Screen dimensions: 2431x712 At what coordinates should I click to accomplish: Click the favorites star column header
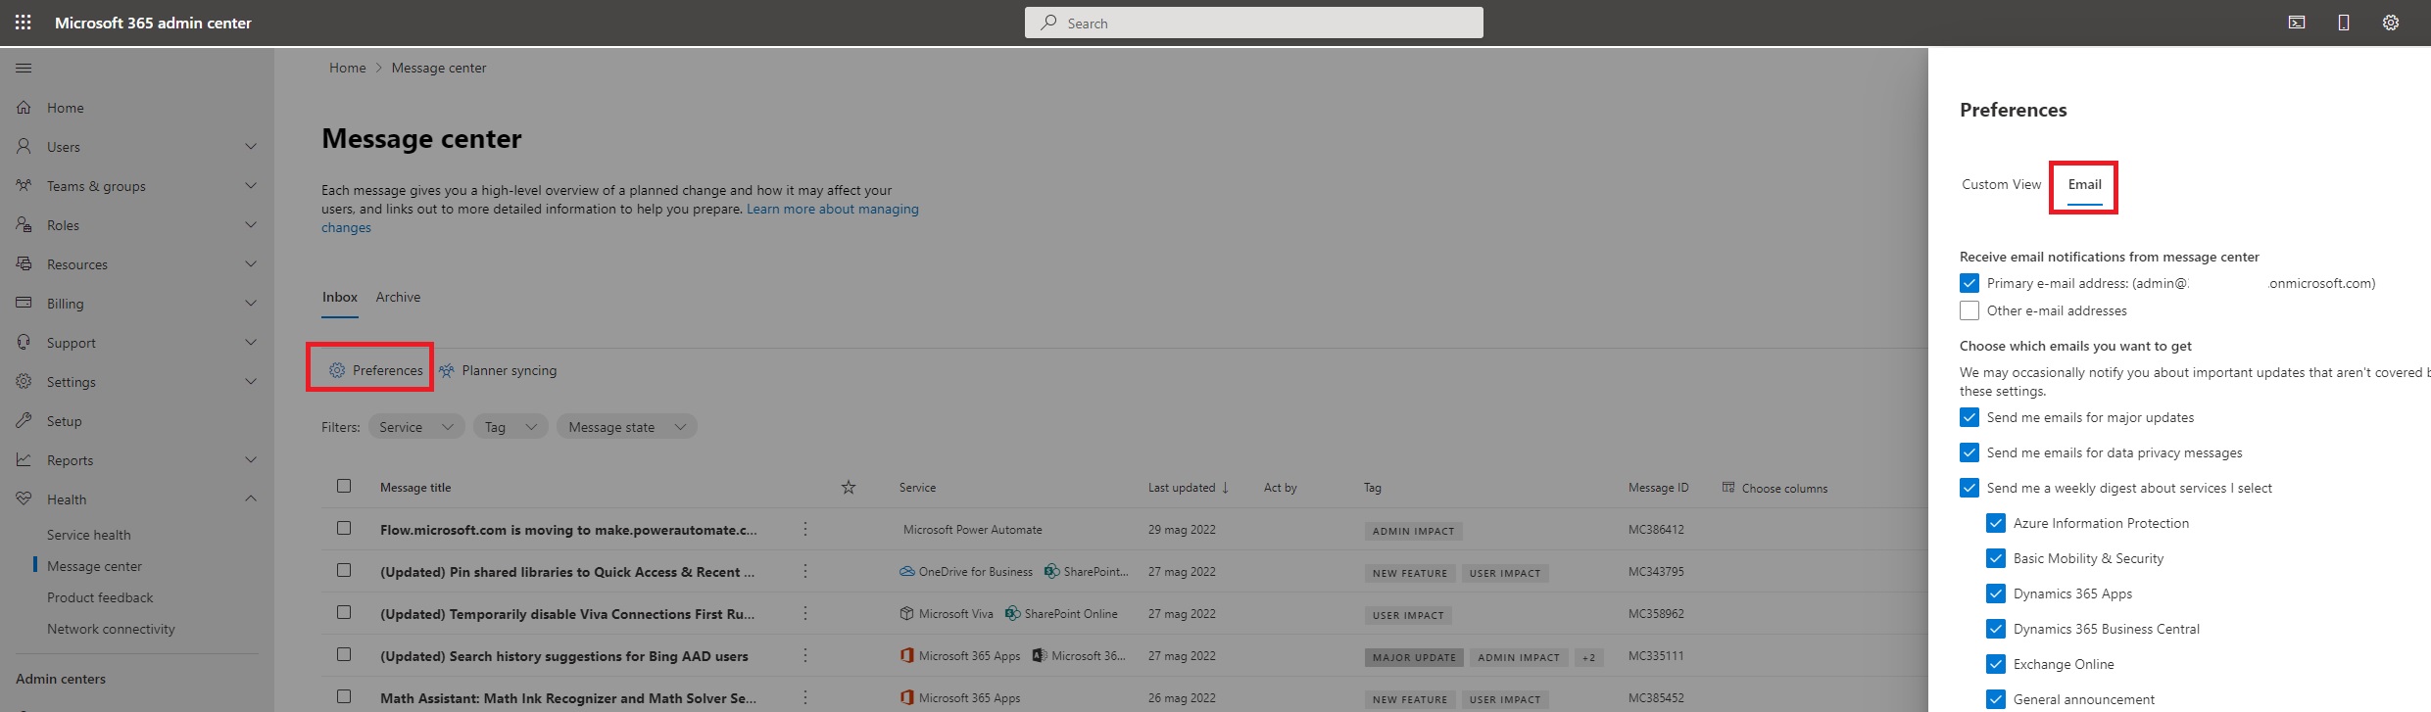[849, 488]
